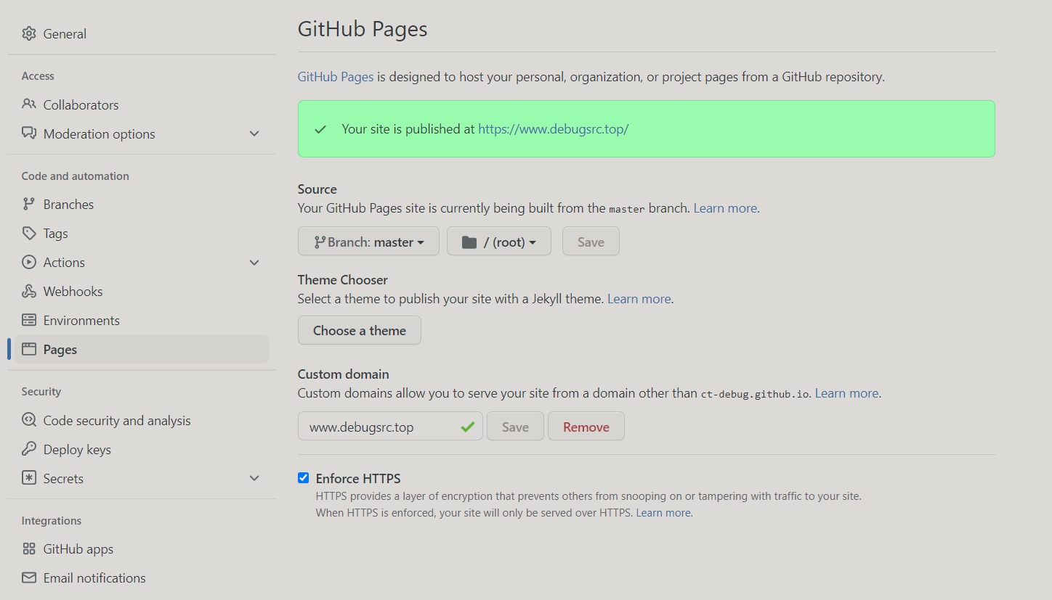
Task: Click the General gear icon
Action: (x=29, y=34)
